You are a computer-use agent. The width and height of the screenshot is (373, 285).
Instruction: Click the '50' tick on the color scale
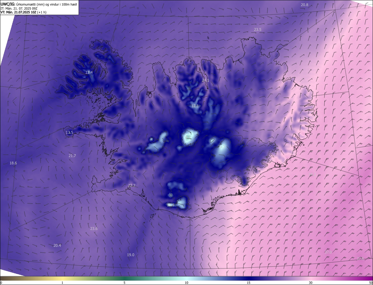[371, 283]
